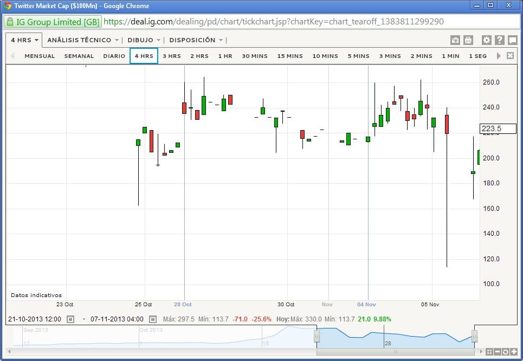Open start date calendar picker icon
The height and width of the screenshot is (361, 523).
tap(70, 319)
